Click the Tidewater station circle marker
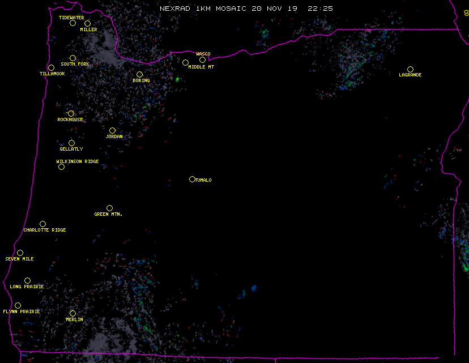This screenshot has width=469, height=363. (73, 23)
